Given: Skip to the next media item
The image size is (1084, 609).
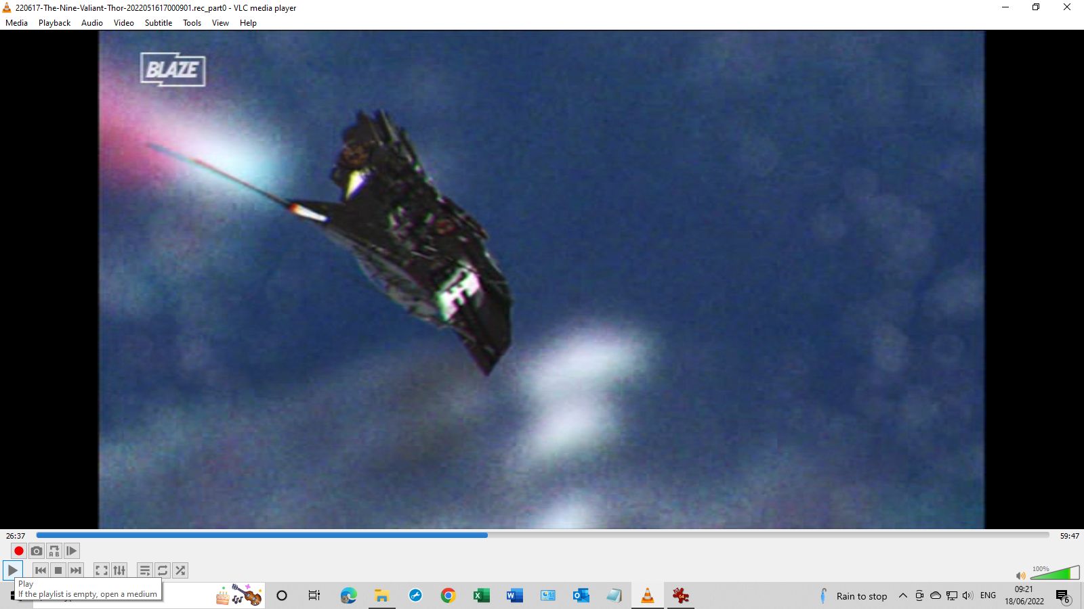Looking at the screenshot, I should point(75,570).
